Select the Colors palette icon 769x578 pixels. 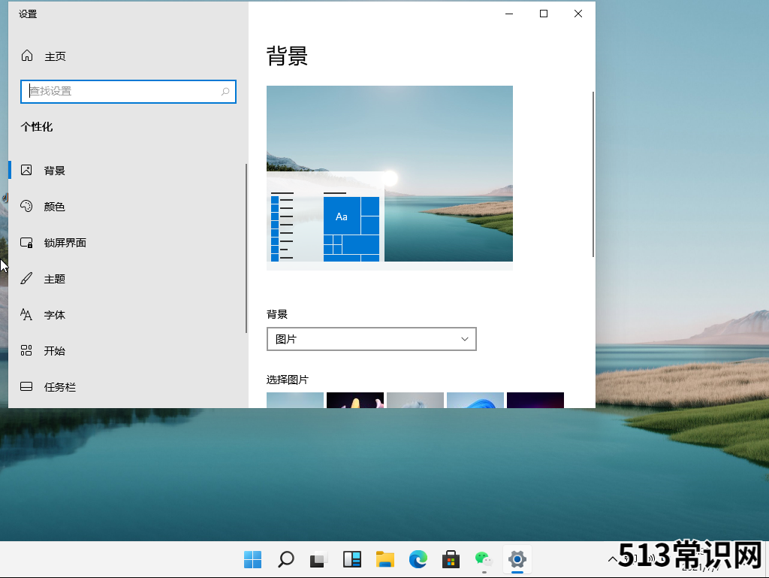27,207
